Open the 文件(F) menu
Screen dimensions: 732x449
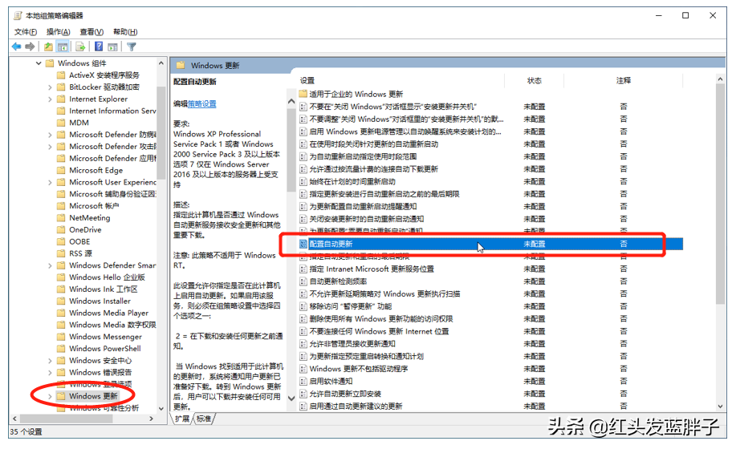click(26, 32)
